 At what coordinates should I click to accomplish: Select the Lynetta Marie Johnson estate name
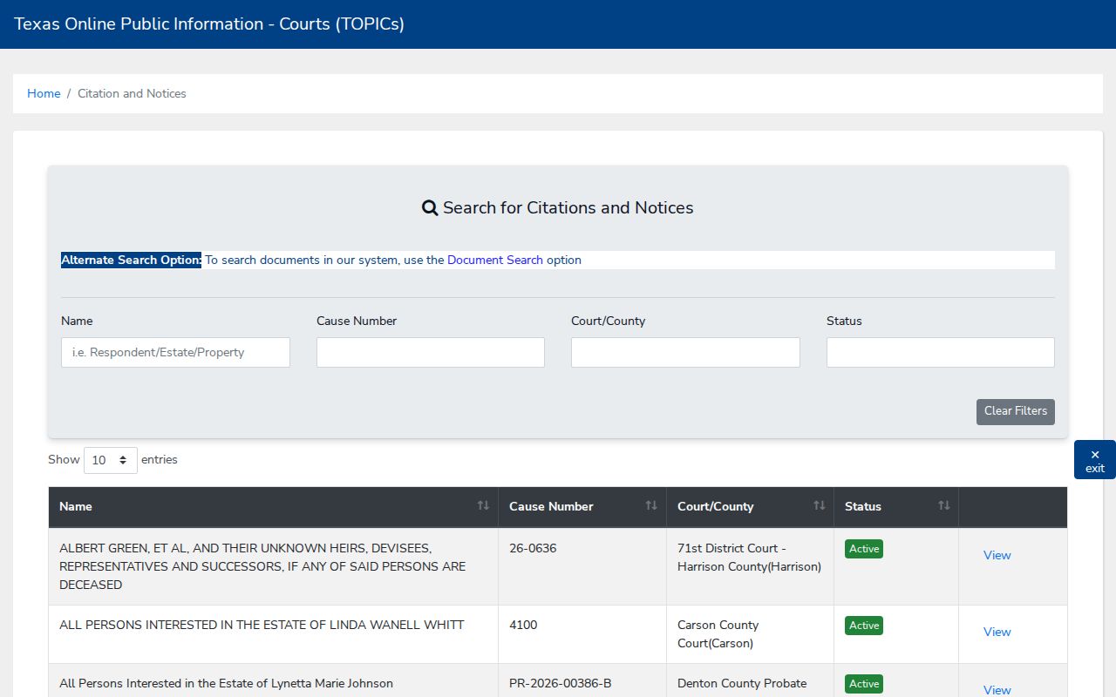226,683
